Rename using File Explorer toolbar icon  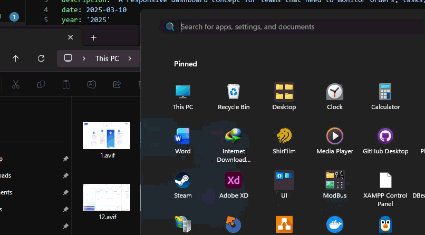[x=92, y=84]
